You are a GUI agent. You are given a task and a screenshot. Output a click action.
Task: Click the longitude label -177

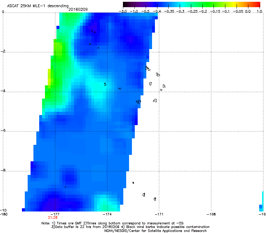55,214
